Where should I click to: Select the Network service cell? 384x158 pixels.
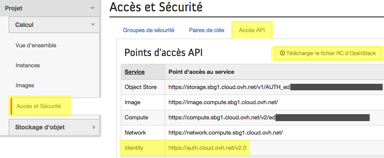143,132
